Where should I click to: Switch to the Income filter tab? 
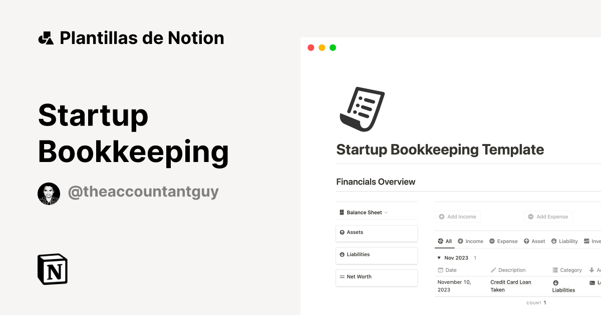pos(470,241)
